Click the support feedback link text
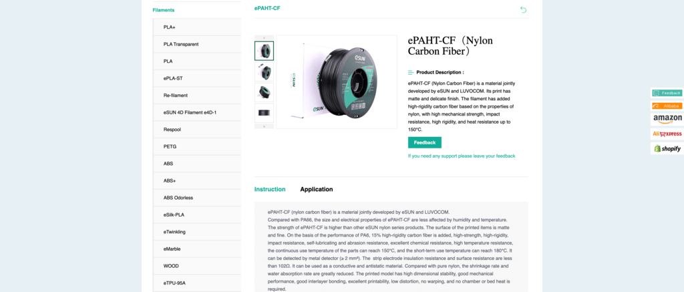Image resolution: width=684 pixels, height=292 pixels. (462, 156)
